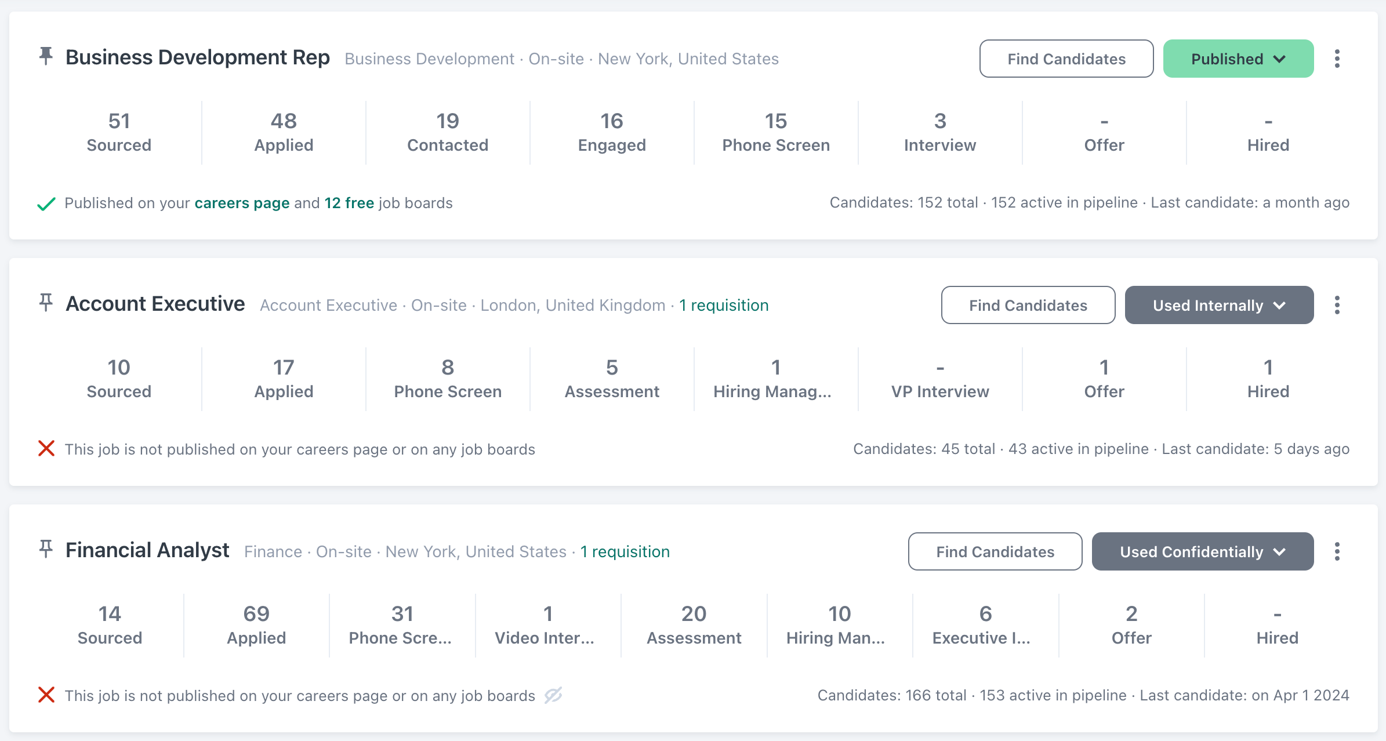Viewport: 1386px width, 741px height.
Task: Find Candidates for Financial Analyst
Action: click(995, 551)
